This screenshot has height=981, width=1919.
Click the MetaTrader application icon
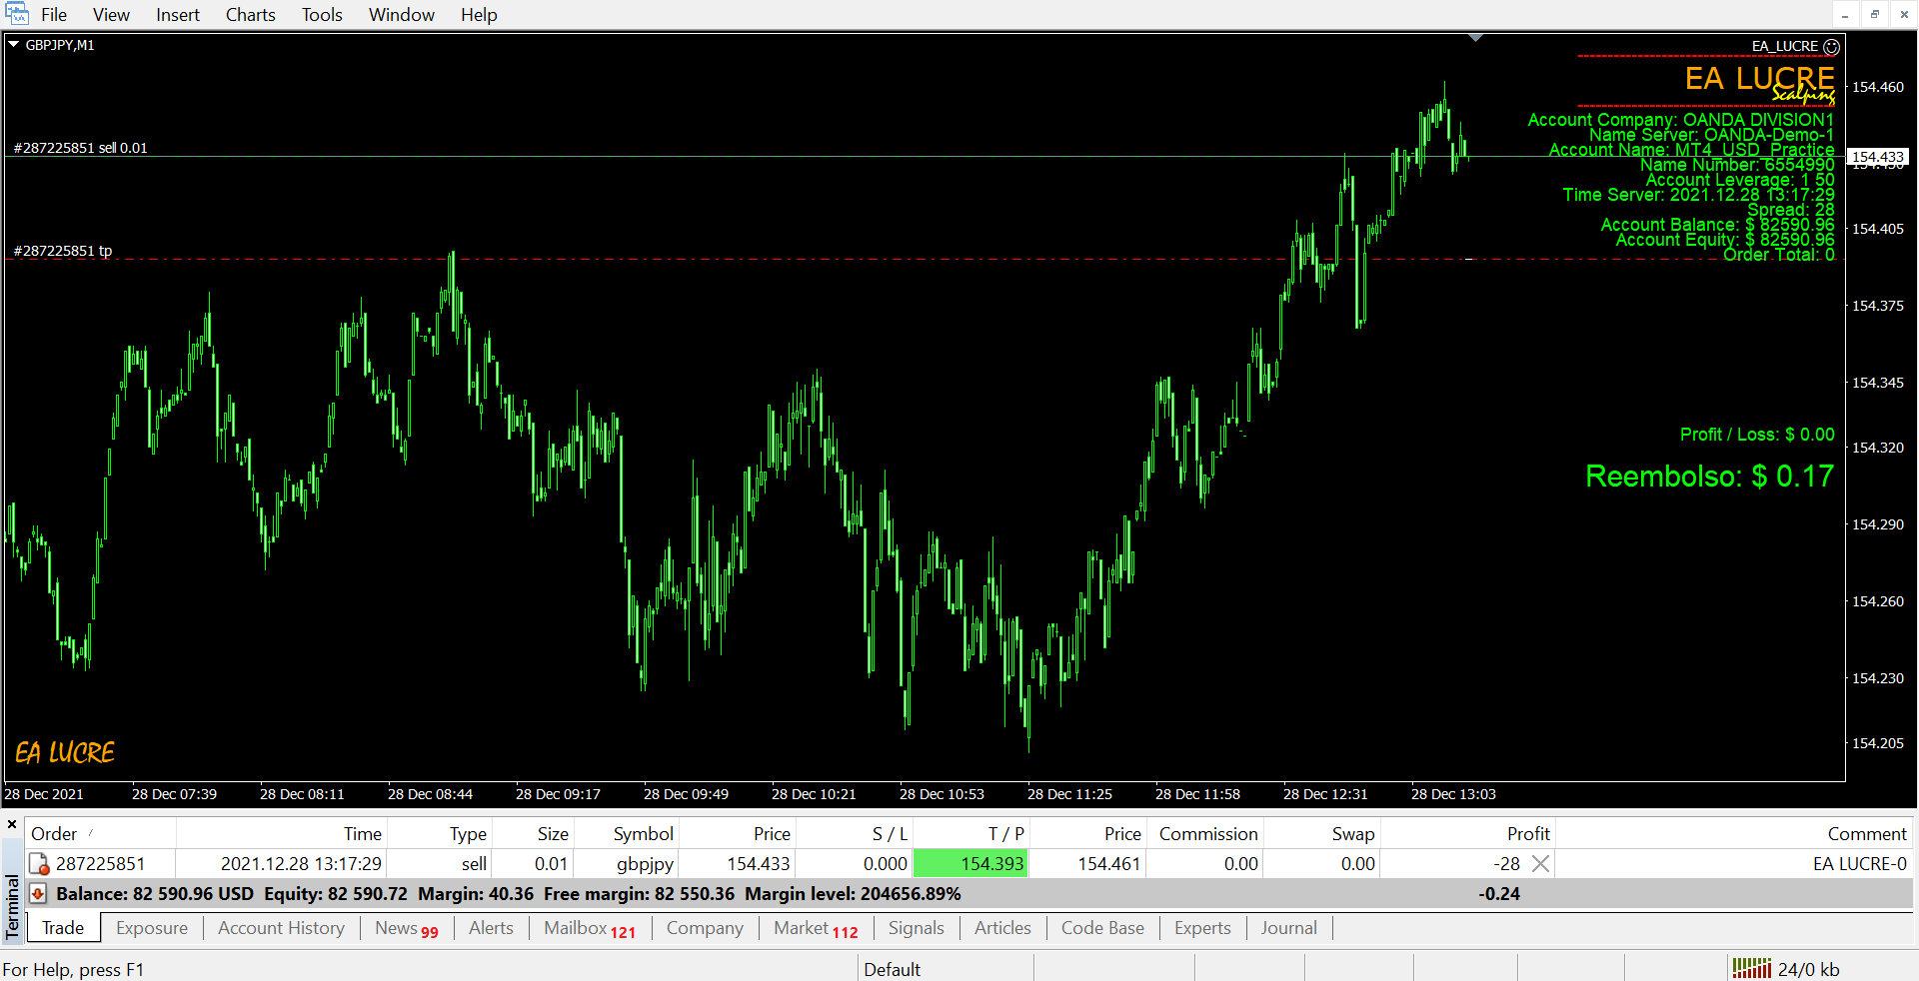(x=17, y=14)
